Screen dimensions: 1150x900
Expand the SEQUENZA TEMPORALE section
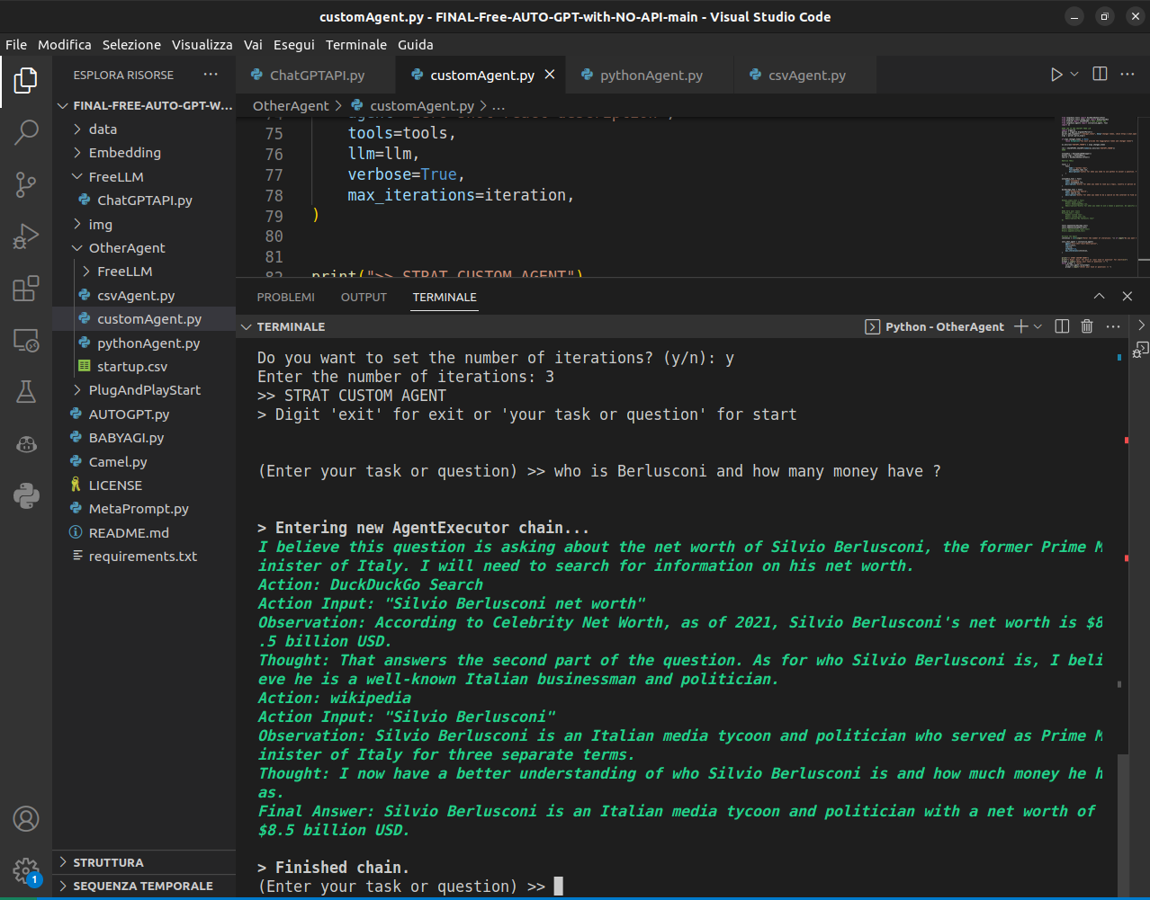(x=142, y=886)
